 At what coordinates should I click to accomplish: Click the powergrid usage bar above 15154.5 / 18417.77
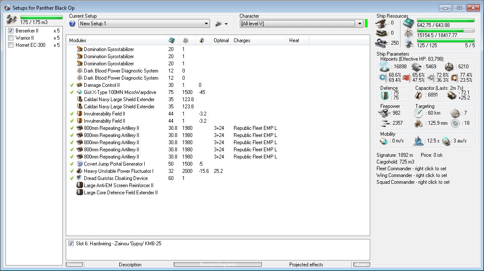tap(446, 31)
